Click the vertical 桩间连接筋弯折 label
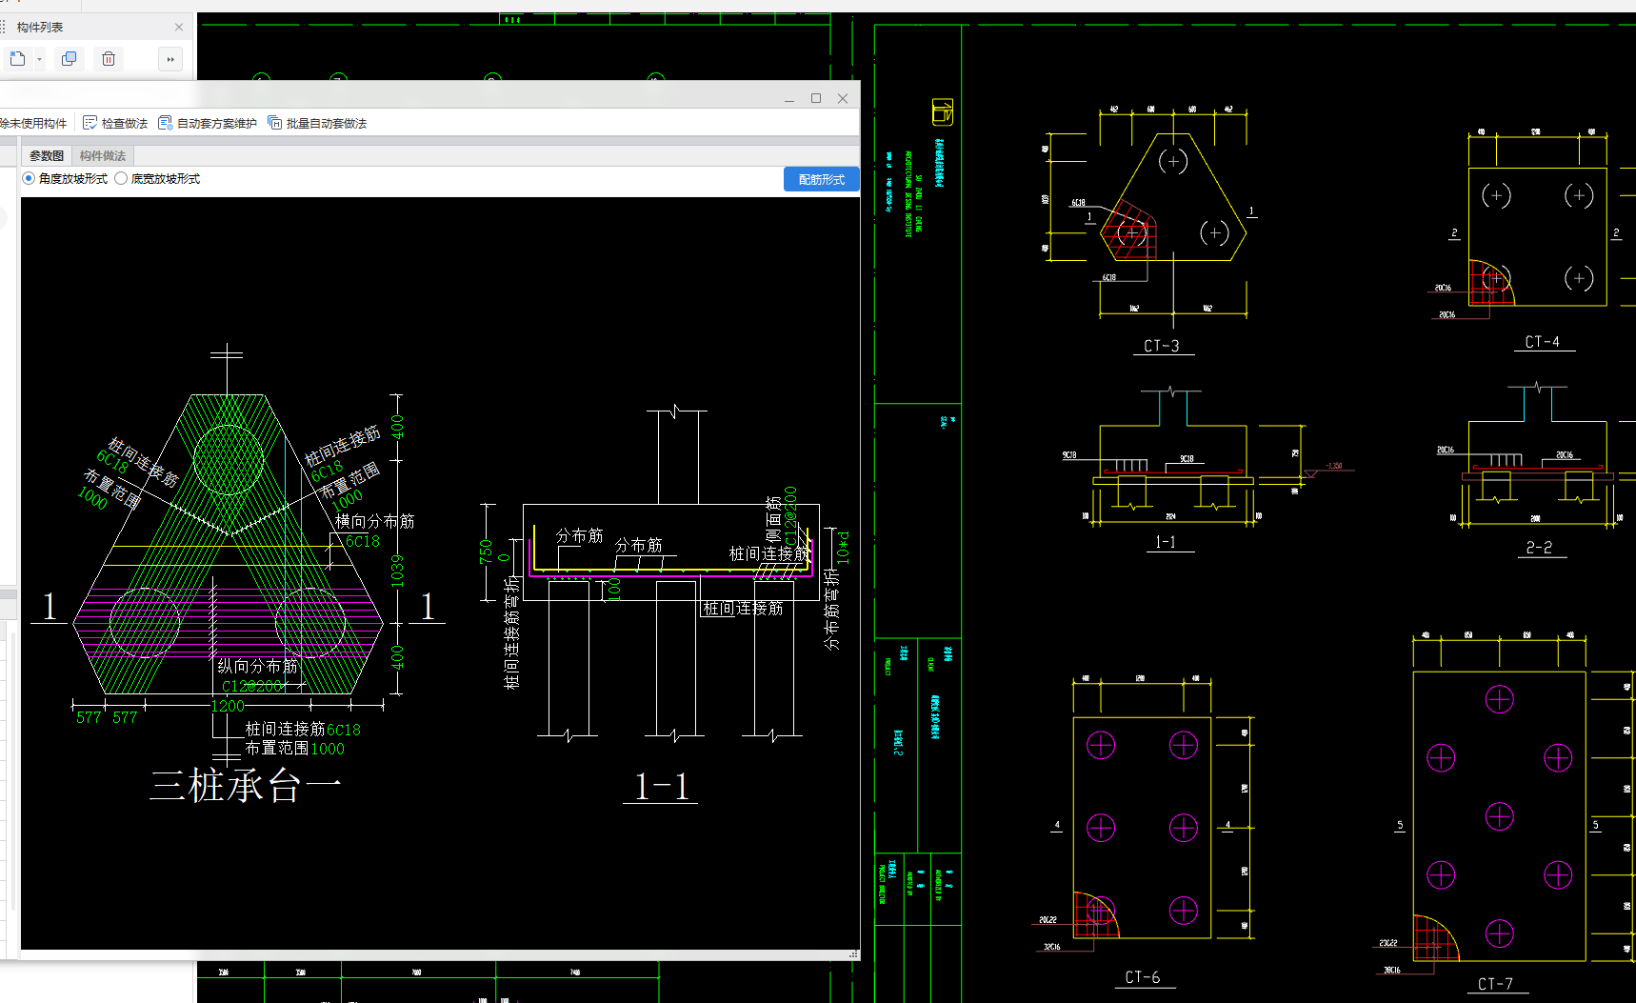The image size is (1636, 1003). 512,632
